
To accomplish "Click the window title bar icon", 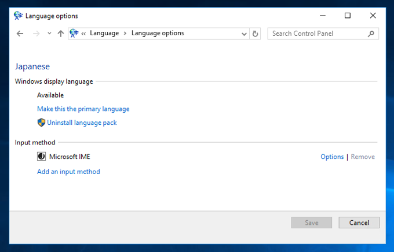I will [18, 16].
